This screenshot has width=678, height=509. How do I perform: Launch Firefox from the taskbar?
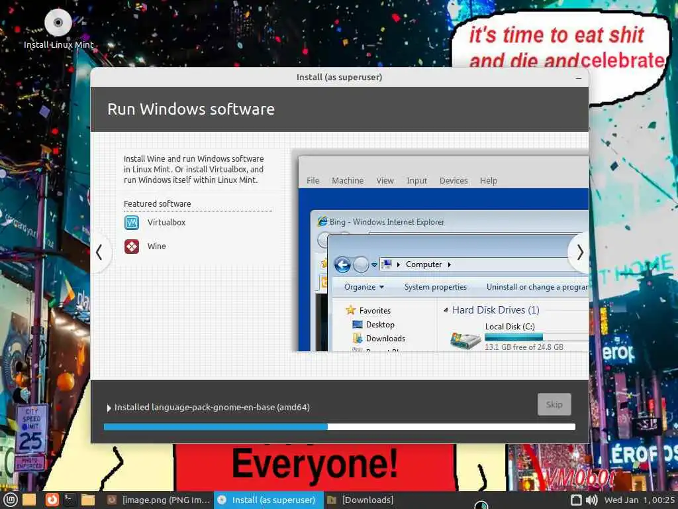pos(52,500)
